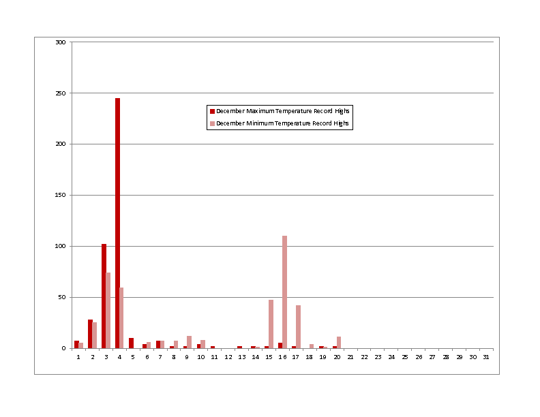Click the x-axis label 23
The width and height of the screenshot is (540, 417).
[x=378, y=357]
